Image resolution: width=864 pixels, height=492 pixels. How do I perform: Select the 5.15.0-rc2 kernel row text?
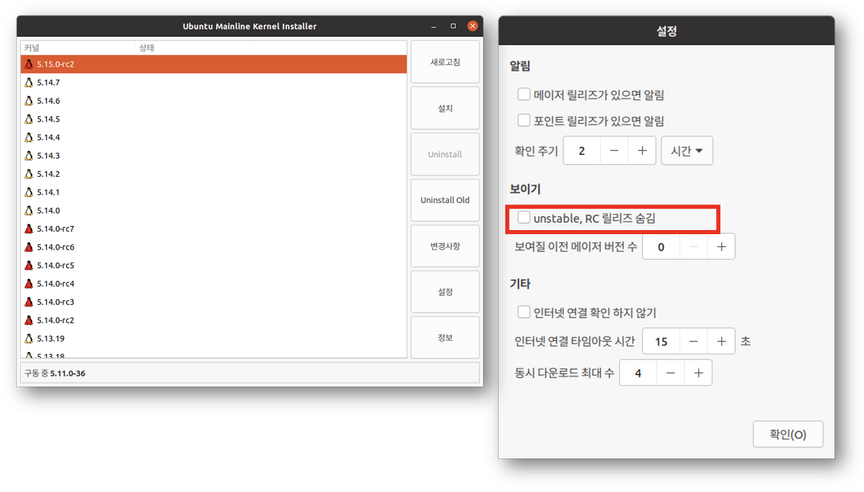click(x=55, y=64)
